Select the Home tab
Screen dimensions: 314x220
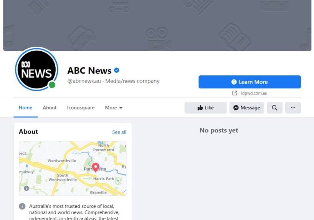pos(25,108)
